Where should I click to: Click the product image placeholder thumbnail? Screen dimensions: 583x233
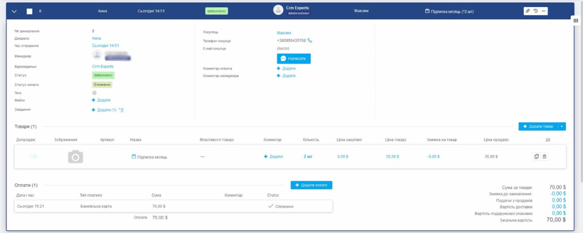click(76, 156)
